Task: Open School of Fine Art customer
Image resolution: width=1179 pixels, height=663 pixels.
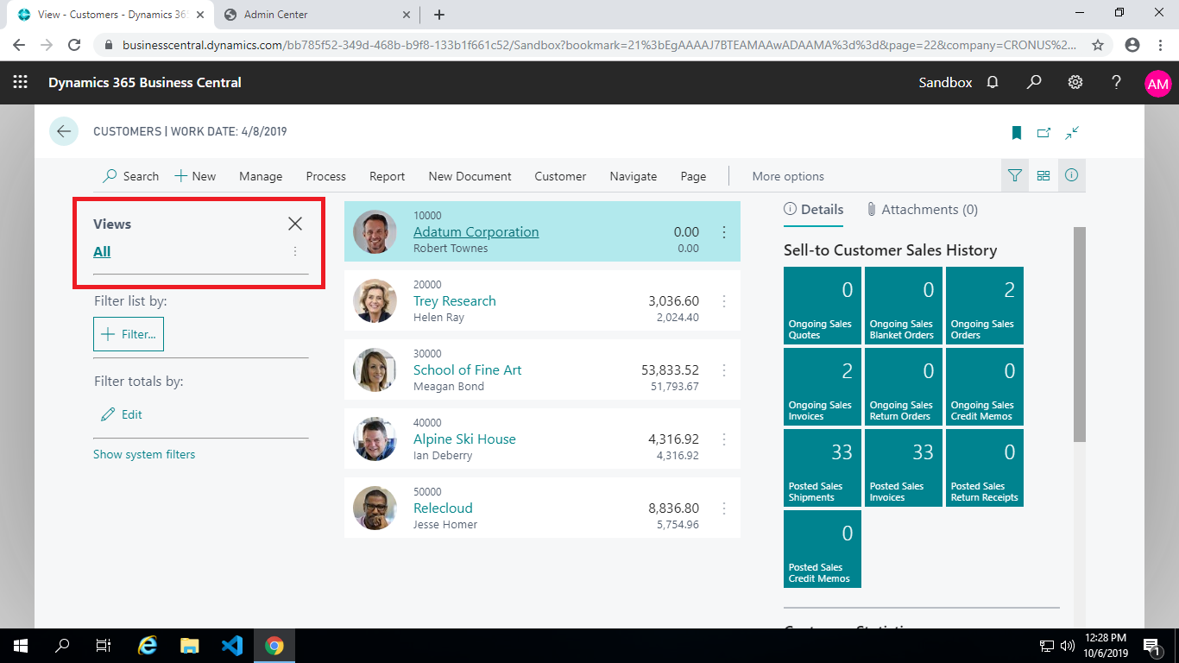Action: 468,369
